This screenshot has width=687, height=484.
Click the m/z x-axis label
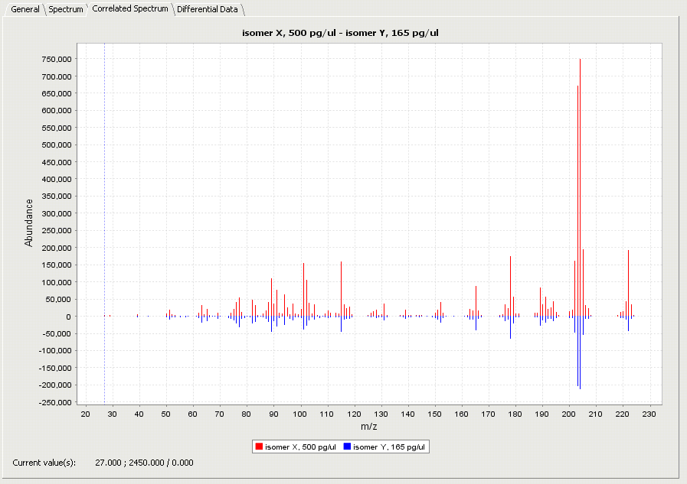click(369, 427)
